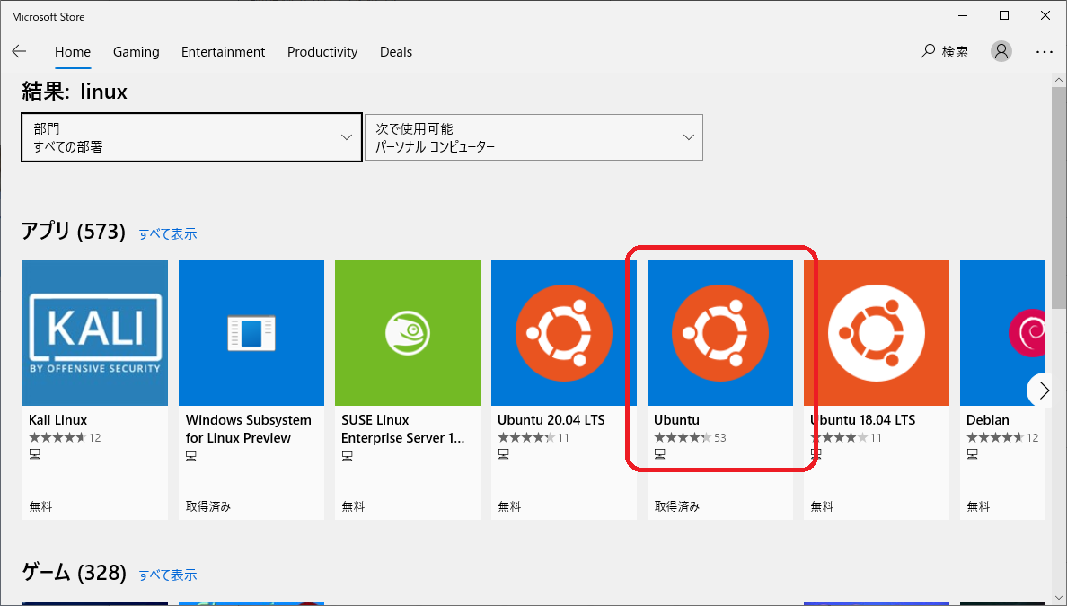
Task: Expand the 次で使用可能 device filter dropdown
Action: pos(533,137)
